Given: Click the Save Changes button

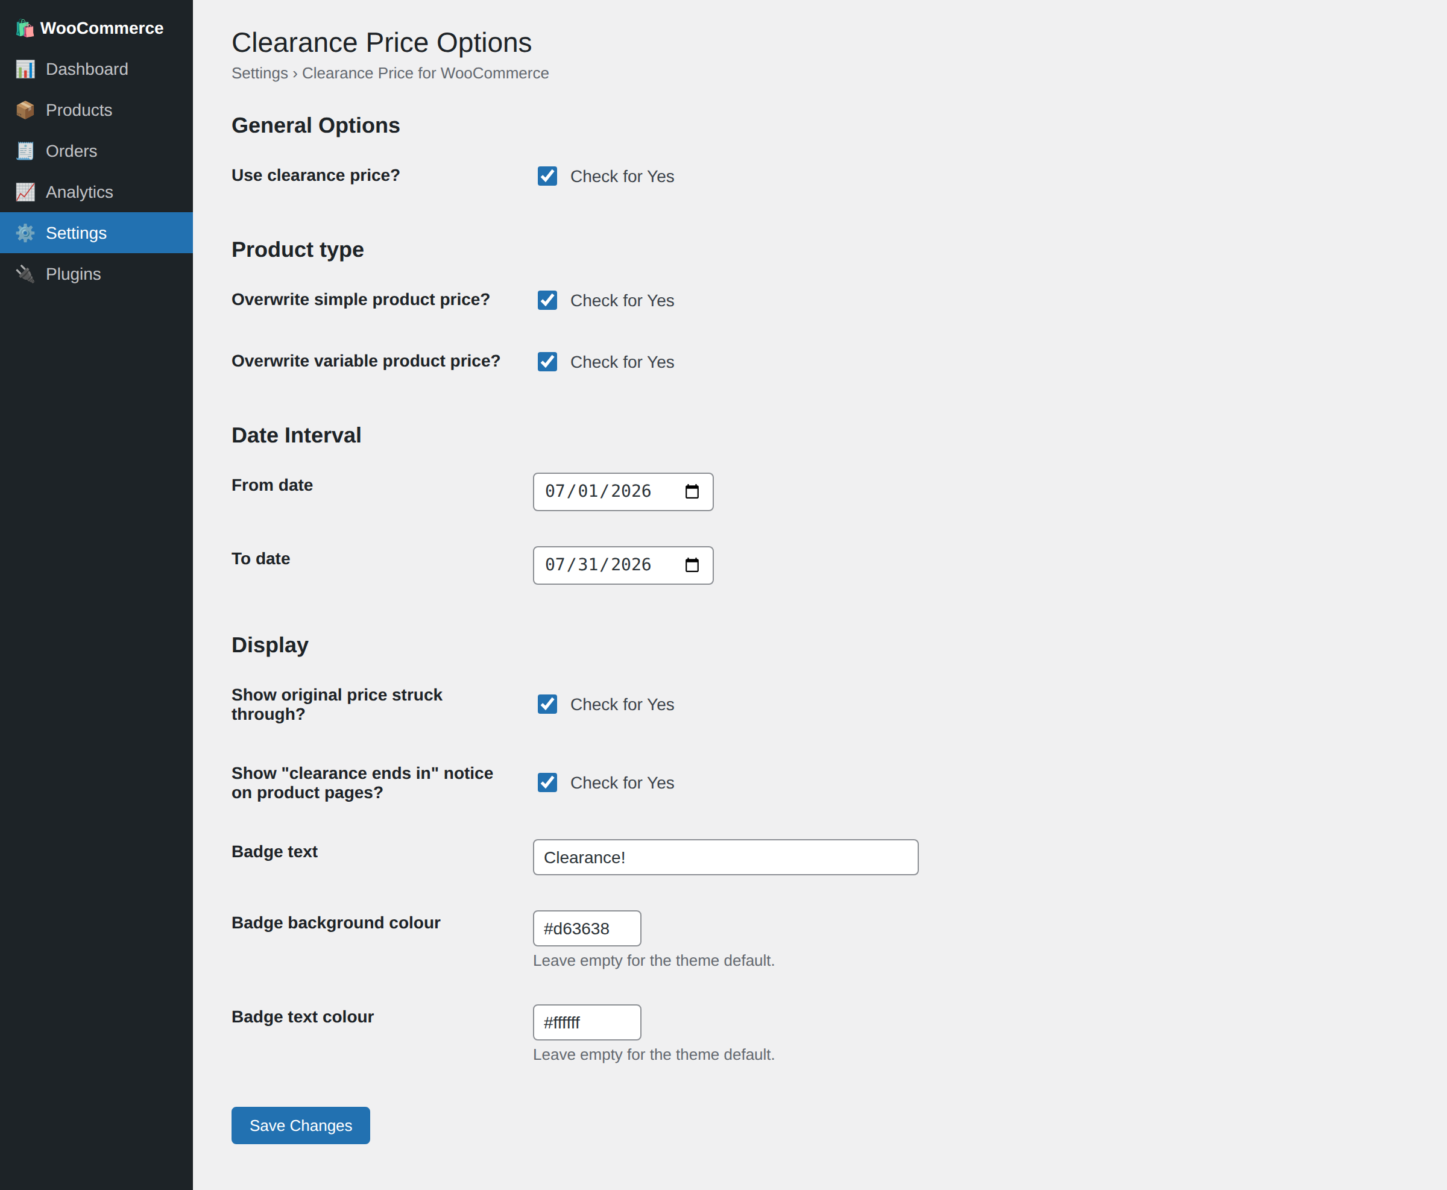Looking at the screenshot, I should (x=301, y=1125).
